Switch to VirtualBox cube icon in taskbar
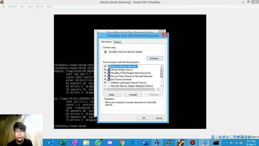Viewport: 259px width, 146px height. pos(157,142)
